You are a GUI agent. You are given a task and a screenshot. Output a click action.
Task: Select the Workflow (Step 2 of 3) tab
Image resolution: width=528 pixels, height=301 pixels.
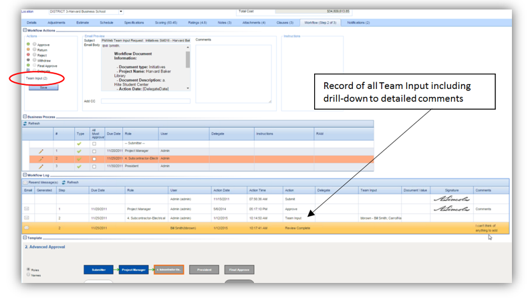(x=320, y=23)
